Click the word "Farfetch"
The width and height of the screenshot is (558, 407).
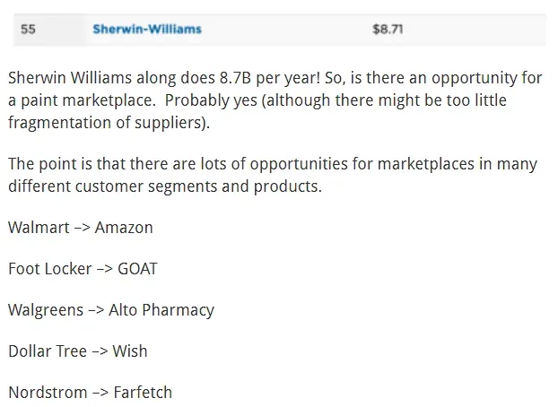143,393
